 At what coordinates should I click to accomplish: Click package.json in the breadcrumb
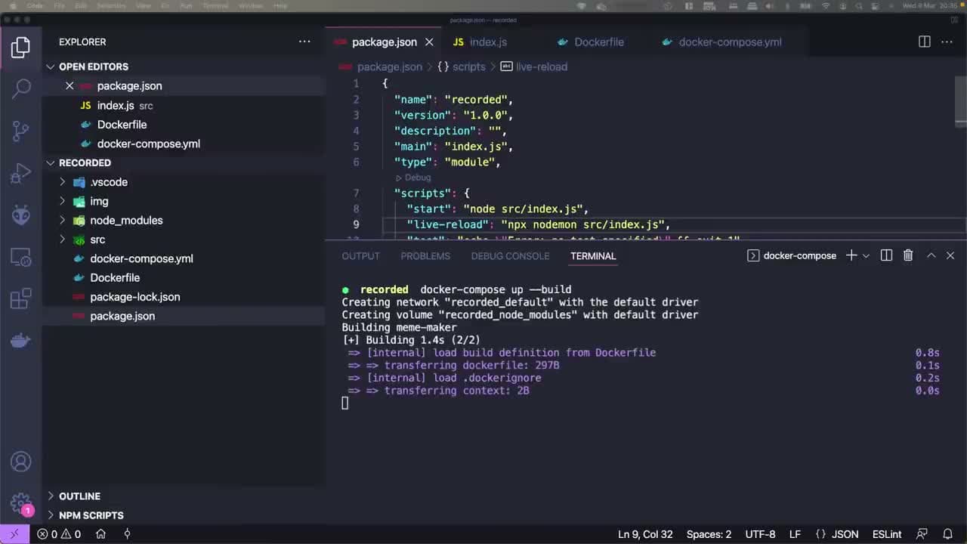pyautogui.click(x=389, y=66)
